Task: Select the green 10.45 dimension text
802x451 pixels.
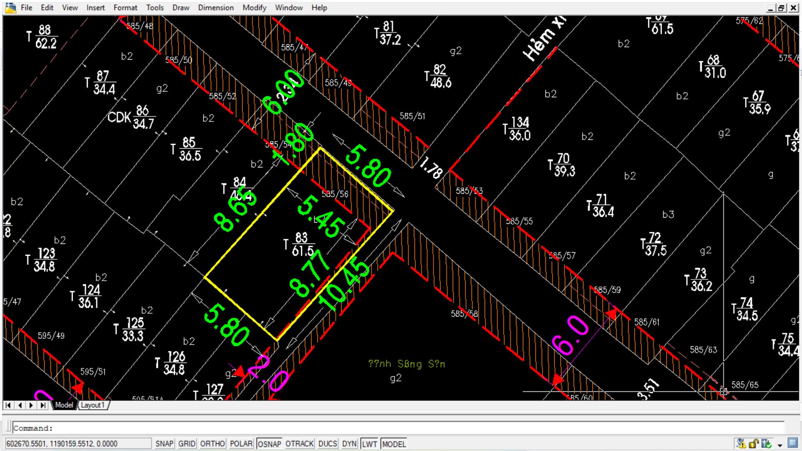Action: click(x=344, y=286)
